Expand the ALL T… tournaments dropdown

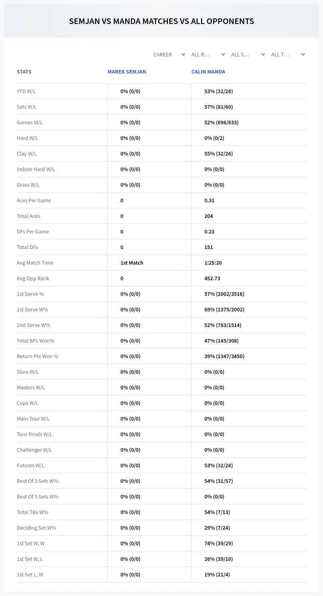tap(288, 54)
